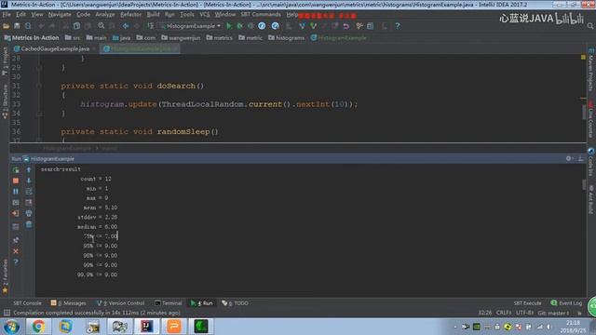596x335 pixels.
Task: Clear the console with the trash icon
Action: pos(29,224)
